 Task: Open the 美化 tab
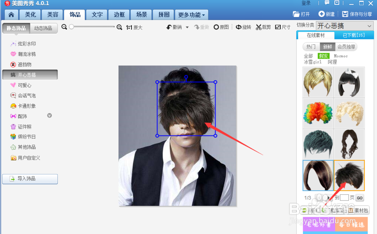click(30, 15)
